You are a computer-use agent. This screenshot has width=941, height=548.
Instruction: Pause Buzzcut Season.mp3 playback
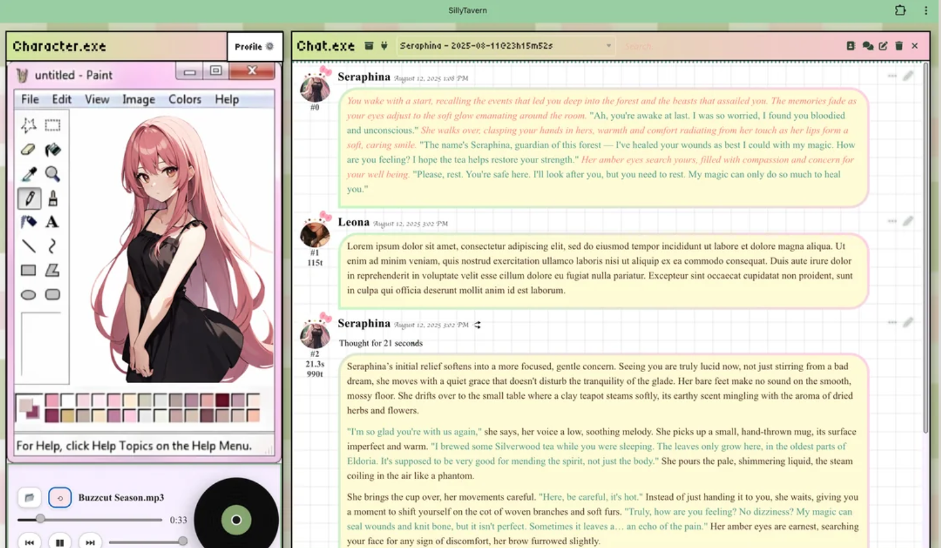(60, 542)
